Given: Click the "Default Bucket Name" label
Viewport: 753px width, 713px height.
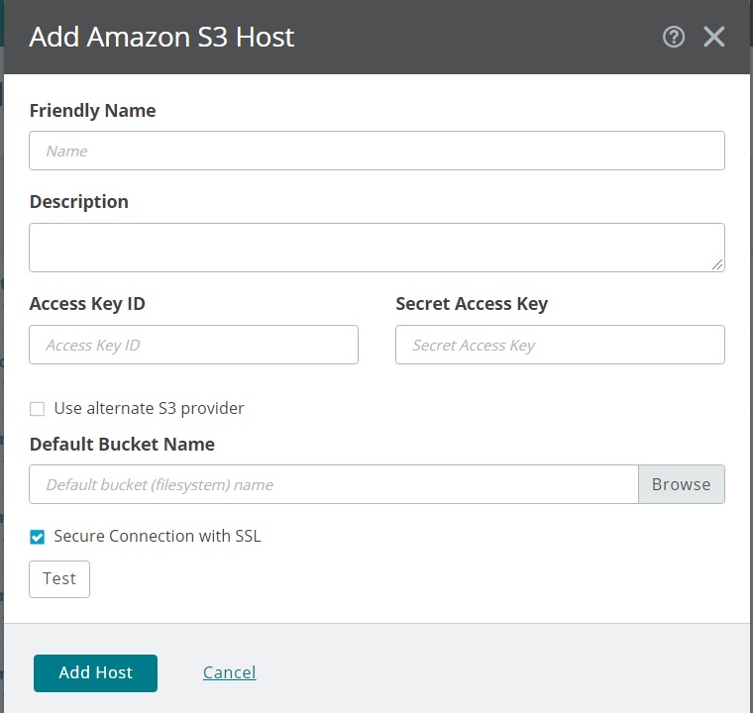Looking at the screenshot, I should tap(122, 444).
